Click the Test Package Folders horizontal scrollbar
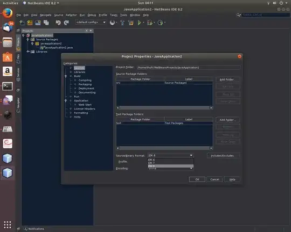 pyautogui.click(x=164, y=148)
